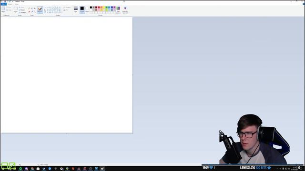Image resolution: width=305 pixels, height=171 pixels.
Task: Pick the green palette swatch
Action: coord(106,8)
